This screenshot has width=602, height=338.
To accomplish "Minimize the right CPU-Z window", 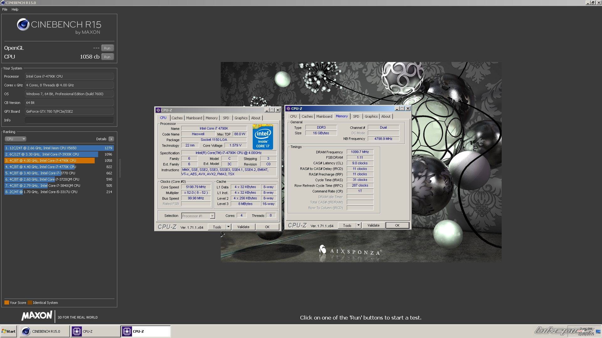I will pyautogui.click(x=397, y=109).
